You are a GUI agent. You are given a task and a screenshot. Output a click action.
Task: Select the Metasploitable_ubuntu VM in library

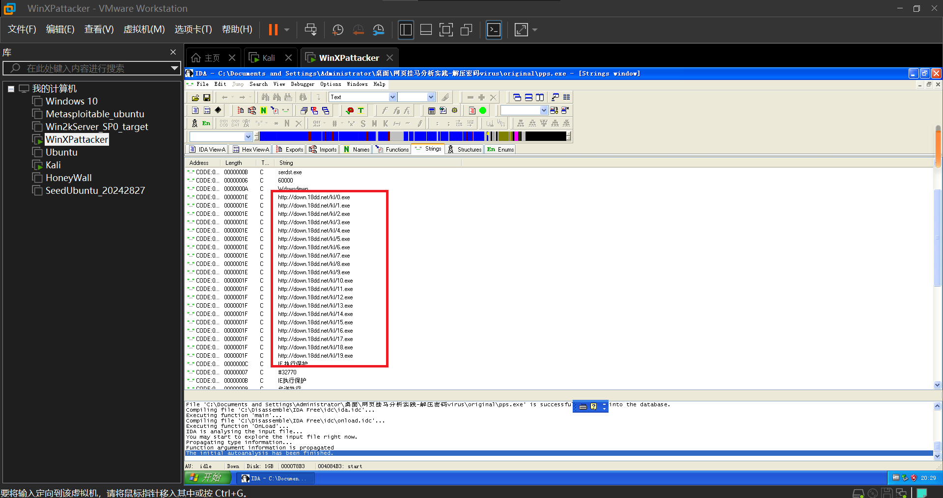95,114
